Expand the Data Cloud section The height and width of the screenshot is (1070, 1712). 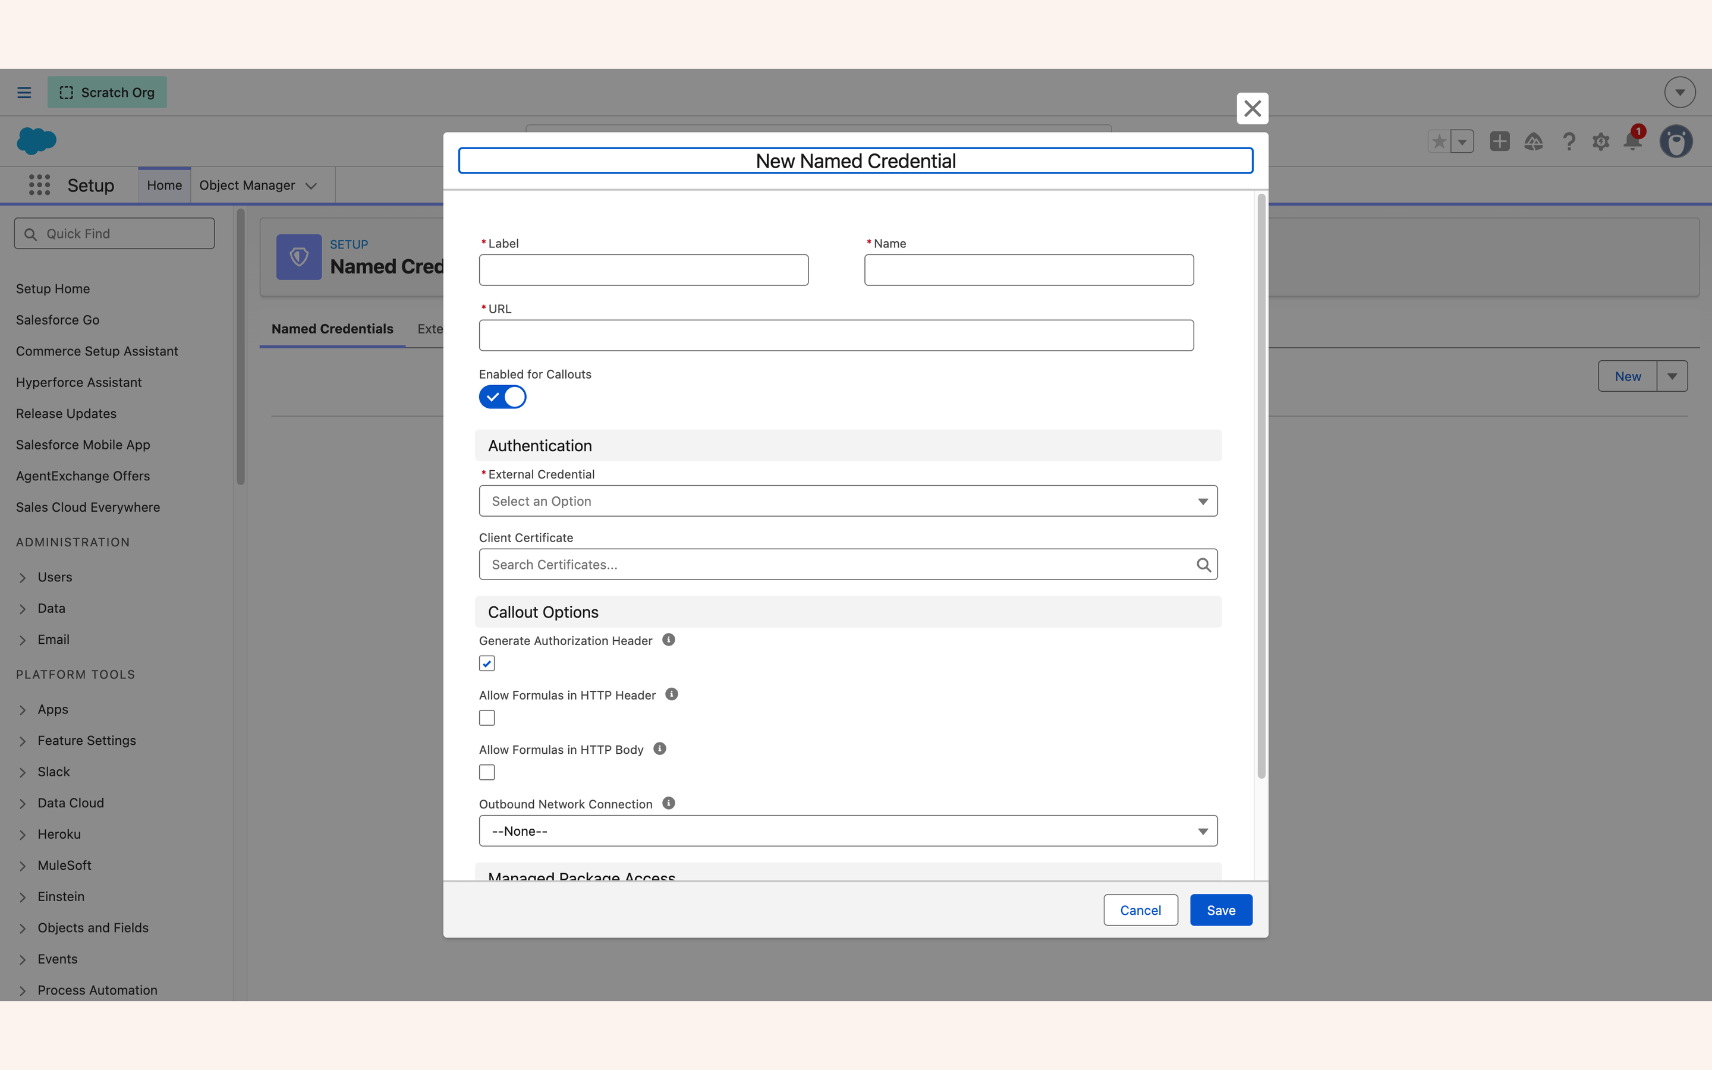[23, 804]
